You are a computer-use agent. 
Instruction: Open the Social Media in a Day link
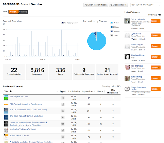[20, 135]
